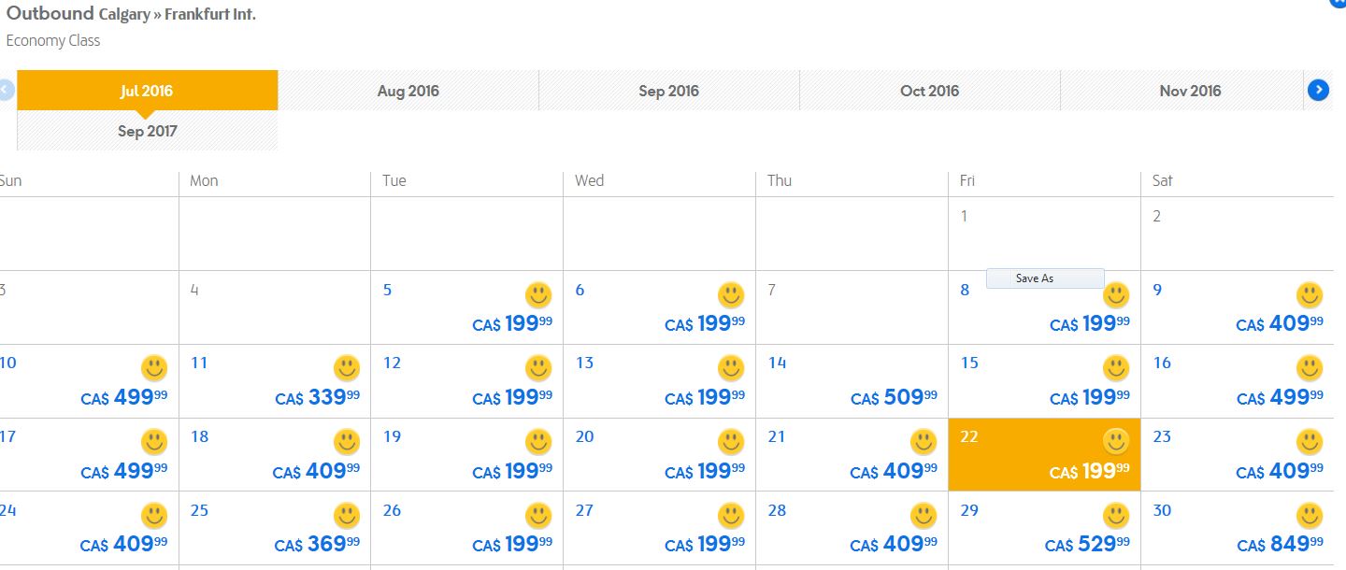The width and height of the screenshot is (1346, 570).
Task: Choose July 29 fare CA$ 529.99
Action: point(1088,545)
